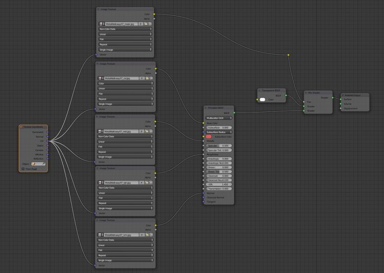
Task: Collapse the Principled BSDF node
Action: tap(205, 108)
